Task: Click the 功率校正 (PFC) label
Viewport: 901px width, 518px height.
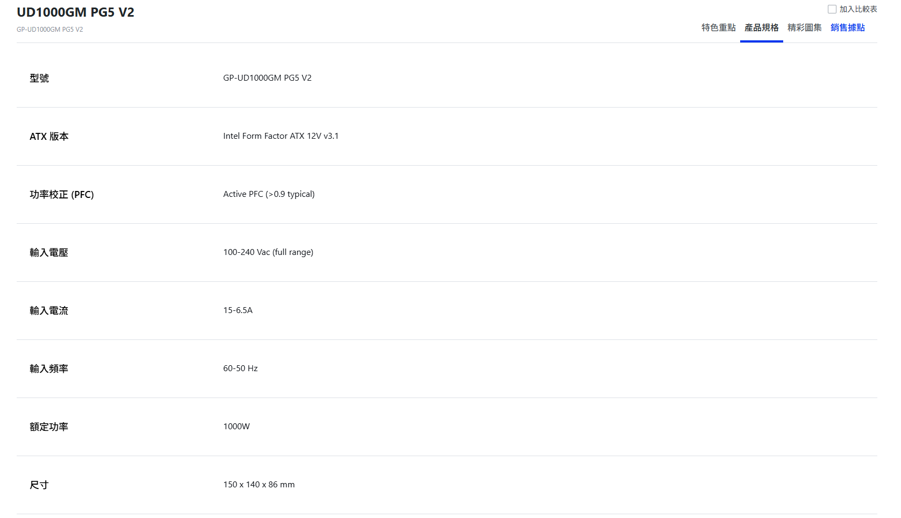Action: pos(61,195)
